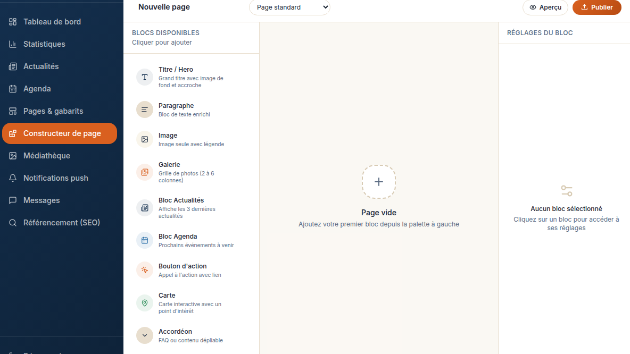Click the Publier button
Image resolution: width=630 pixels, height=354 pixels.
(x=596, y=7)
